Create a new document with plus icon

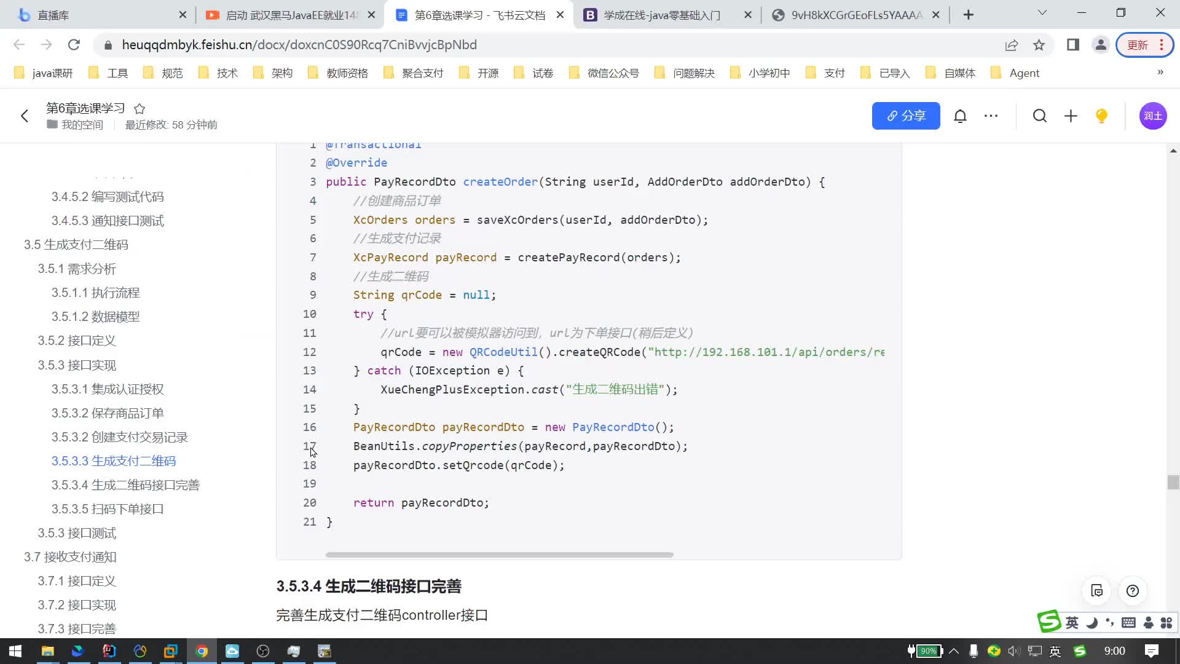[1071, 116]
